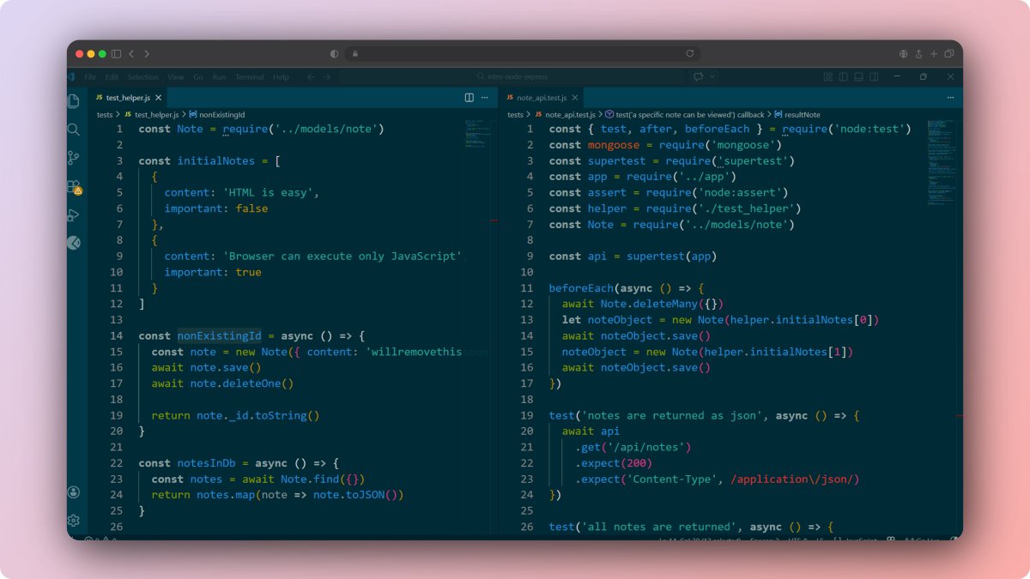Viewport: 1030px width, 579px height.
Task: Click the browser forward arrow
Action: tap(147, 53)
